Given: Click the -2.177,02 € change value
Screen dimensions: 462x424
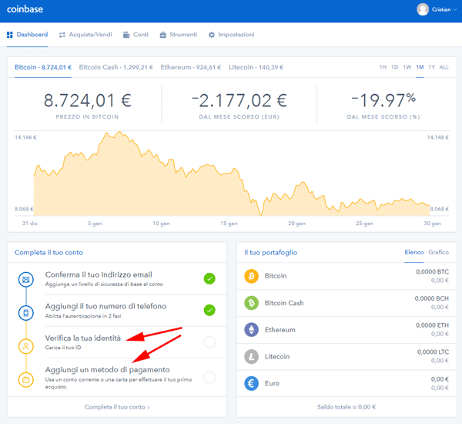Looking at the screenshot, I should pos(239,100).
